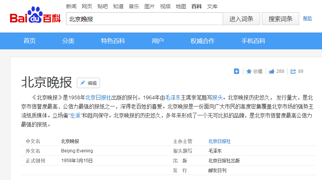The width and height of the screenshot is (322, 180).
Task: Focus the search box containing 北京晚报
Action: pyautogui.click(x=144, y=19)
